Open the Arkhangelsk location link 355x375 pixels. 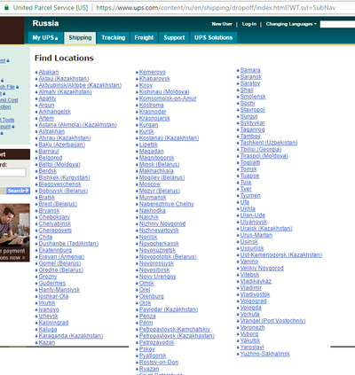point(55,112)
